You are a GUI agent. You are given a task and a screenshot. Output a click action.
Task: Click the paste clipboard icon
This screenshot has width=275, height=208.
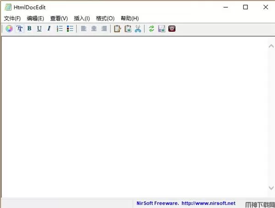tap(128, 28)
